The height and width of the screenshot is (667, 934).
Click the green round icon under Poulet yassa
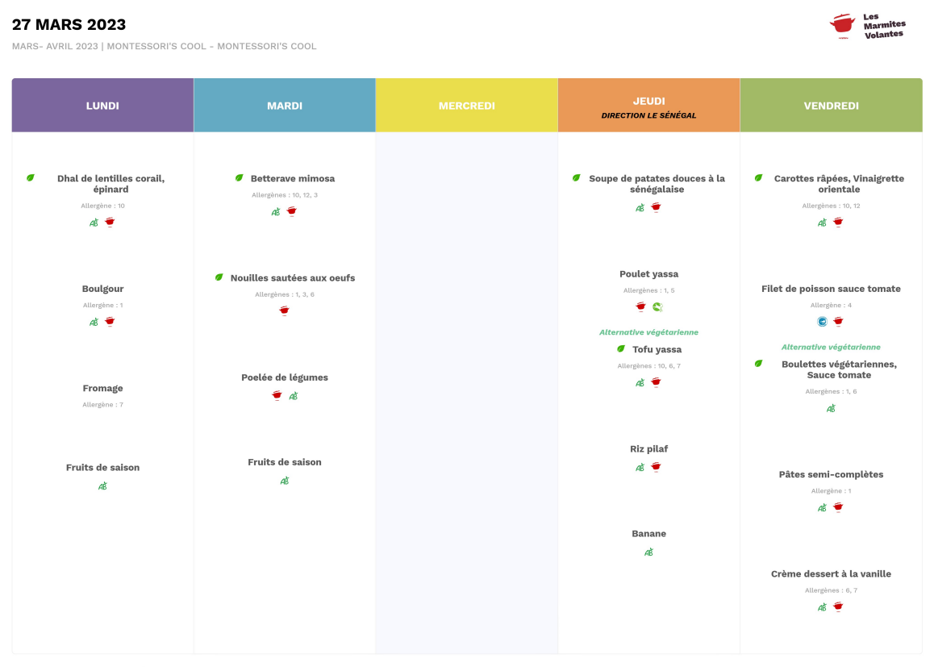(657, 306)
